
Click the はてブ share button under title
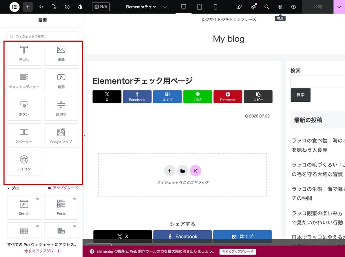[x=167, y=97]
